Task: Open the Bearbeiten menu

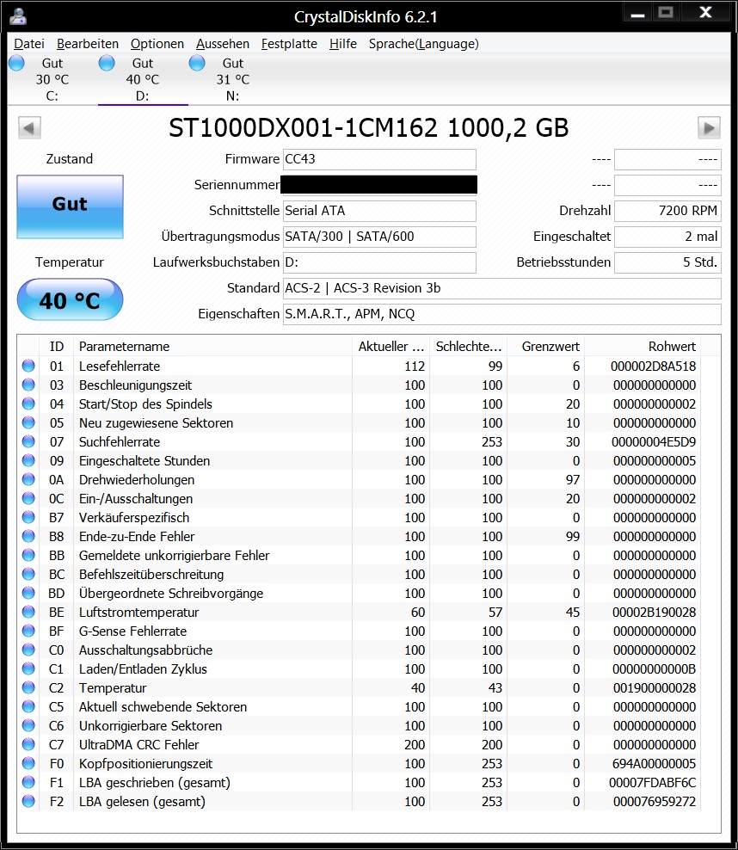Action: tap(88, 44)
